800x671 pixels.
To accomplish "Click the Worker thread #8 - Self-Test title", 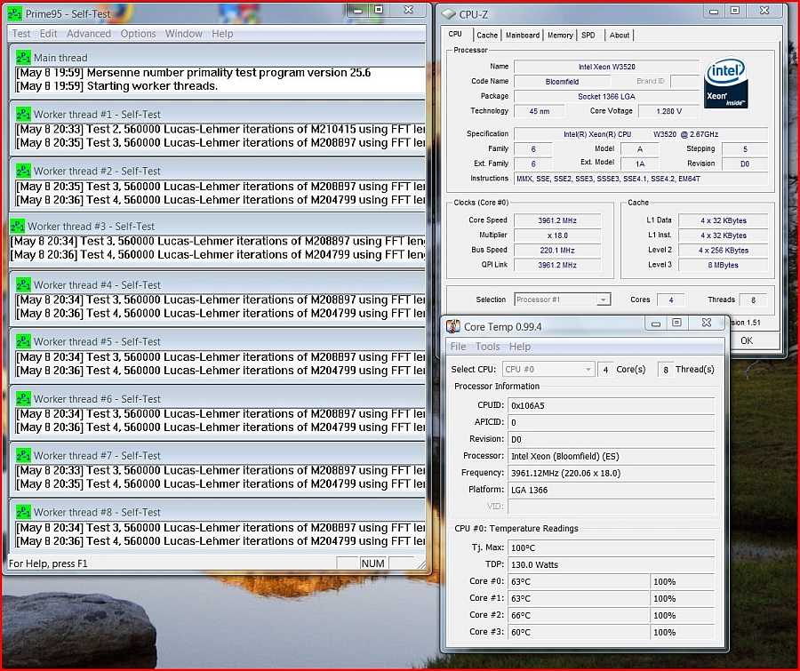I will click(x=97, y=512).
